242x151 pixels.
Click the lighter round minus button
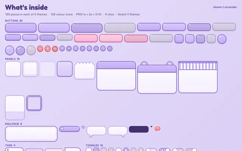[x=76, y=48]
